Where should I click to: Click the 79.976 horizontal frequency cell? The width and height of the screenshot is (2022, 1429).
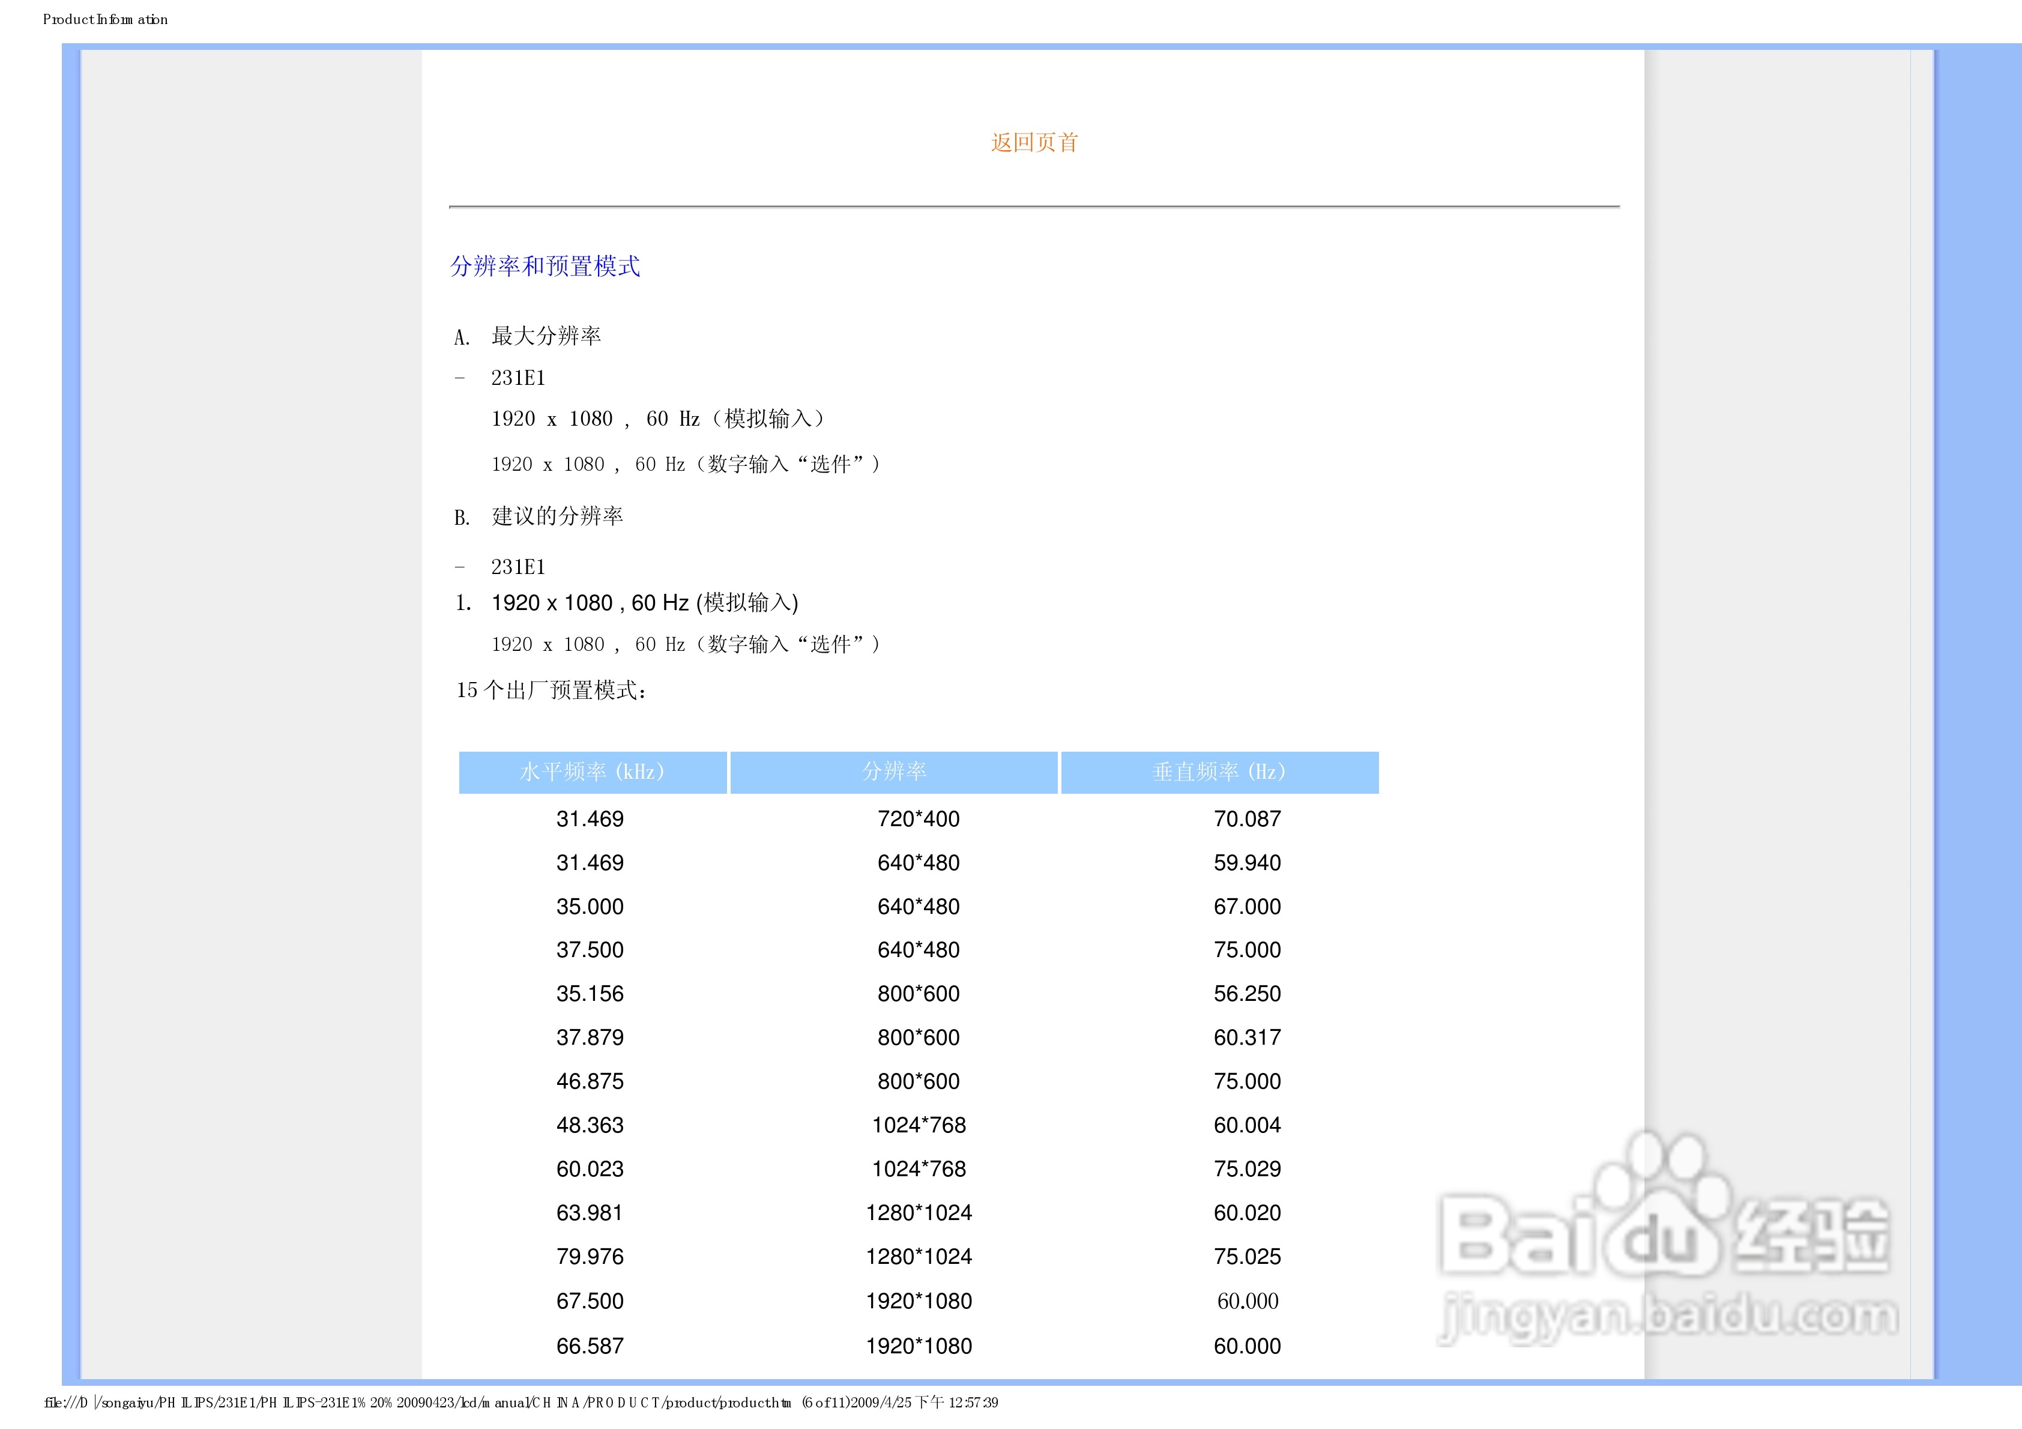[589, 1257]
